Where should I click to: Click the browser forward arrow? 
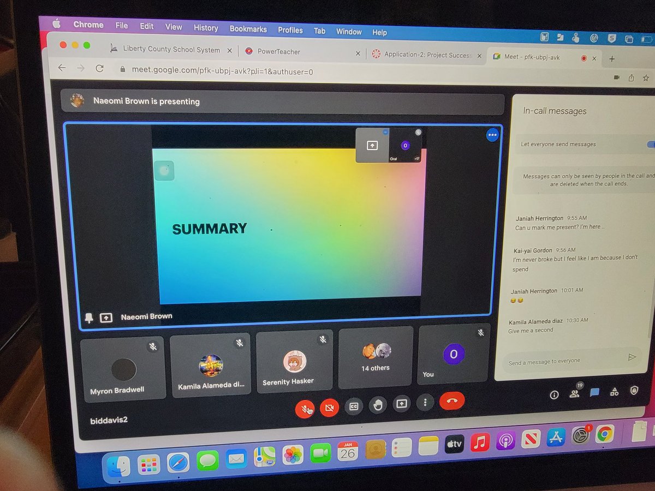coord(81,68)
